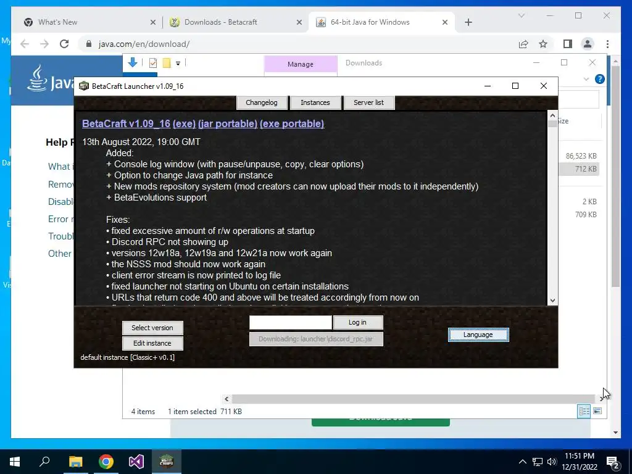Viewport: 632px width, 474px height.
Task: Open the Manage ribbon tab in Explorer
Action: [301, 64]
